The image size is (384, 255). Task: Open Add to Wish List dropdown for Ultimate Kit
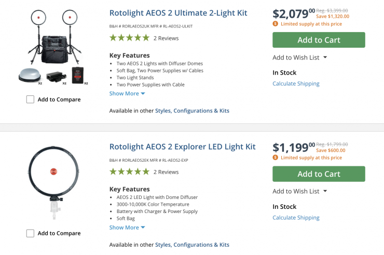coord(300,58)
